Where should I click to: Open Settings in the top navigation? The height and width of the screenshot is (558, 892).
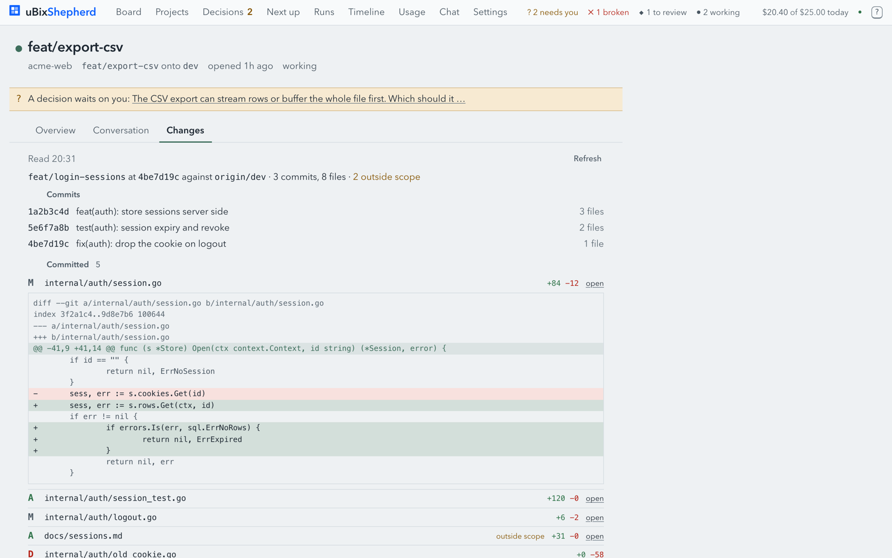pos(490,12)
